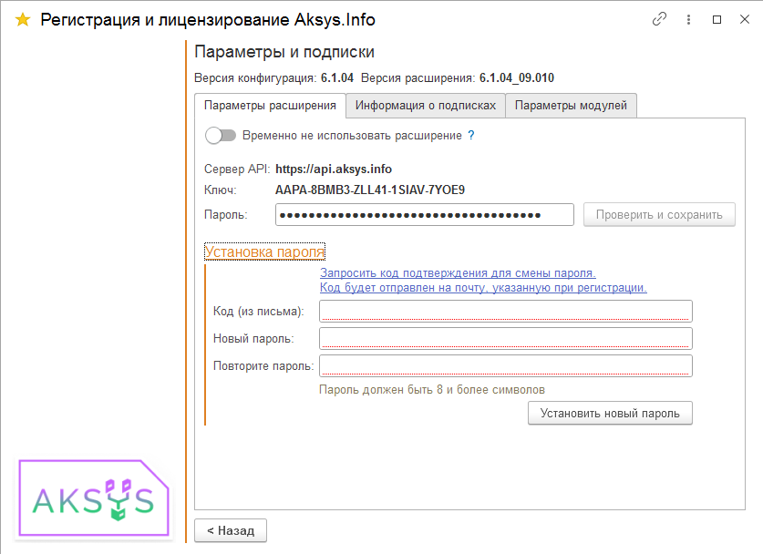Click hint 'Пароль должен быть 8 и более символов'
763x554 pixels.
[x=432, y=390]
